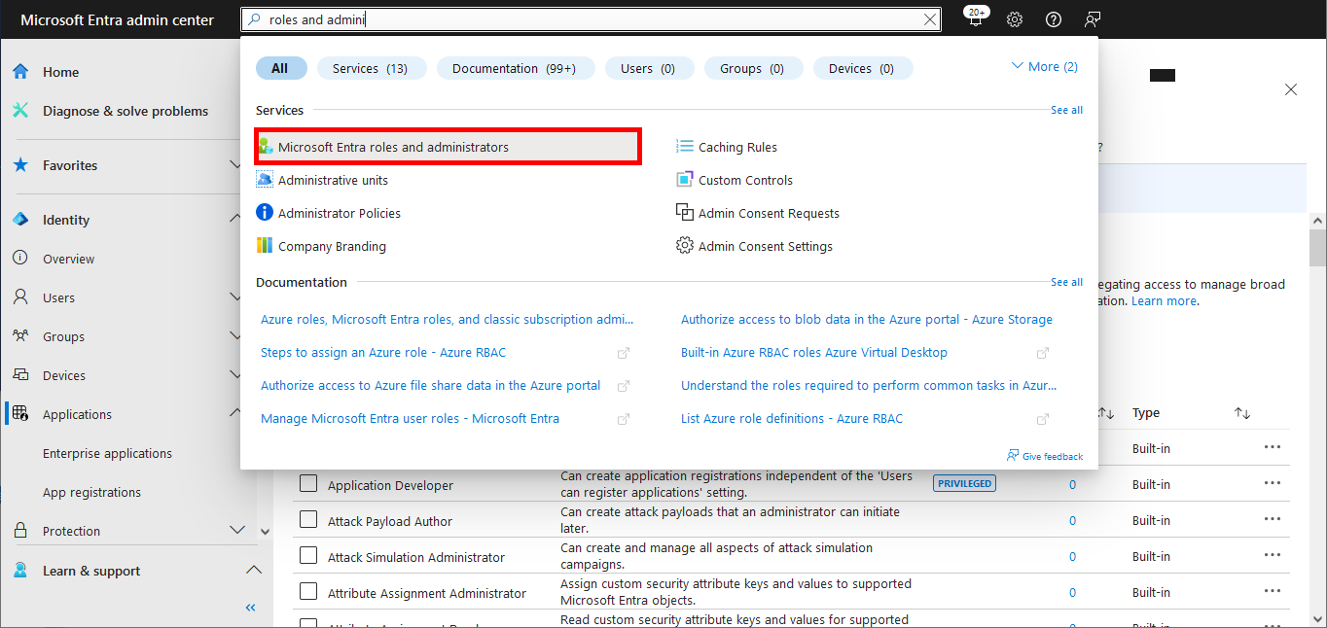Open the Give feedback link

[1045, 455]
